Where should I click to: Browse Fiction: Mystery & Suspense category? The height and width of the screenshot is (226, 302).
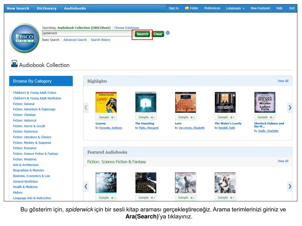pos(32,143)
